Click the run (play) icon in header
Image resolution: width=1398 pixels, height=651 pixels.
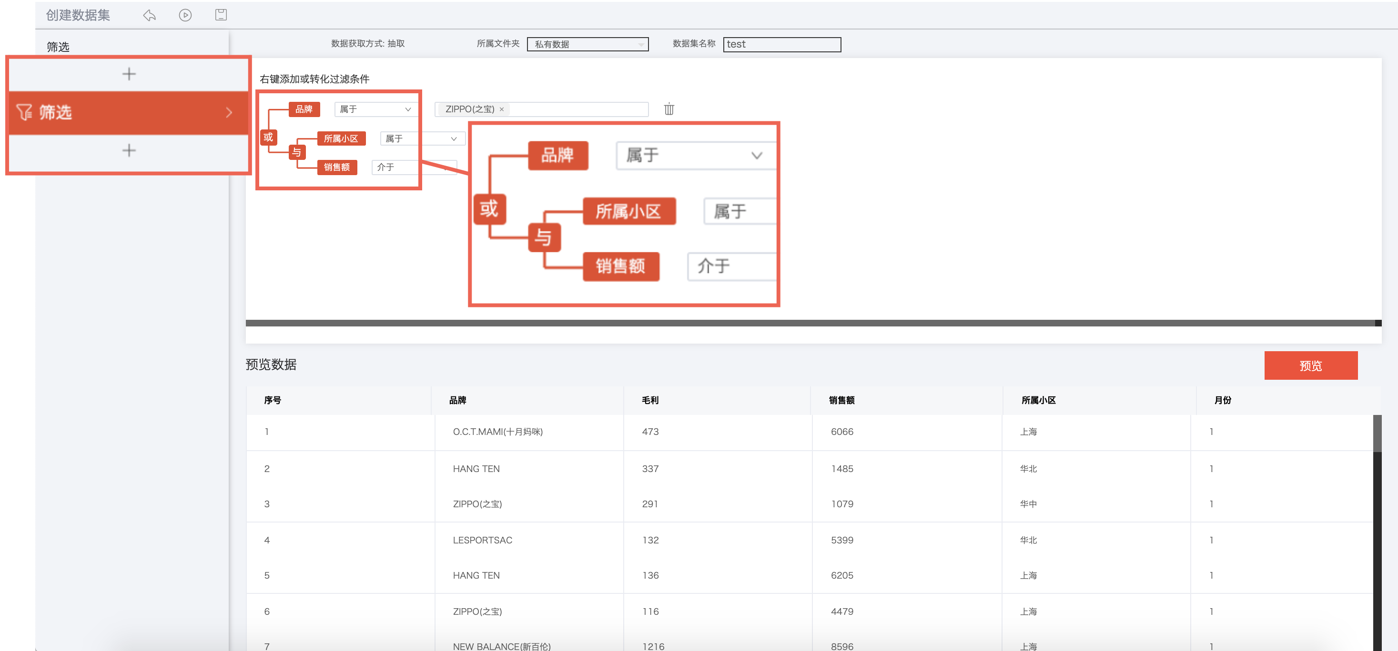(x=185, y=15)
